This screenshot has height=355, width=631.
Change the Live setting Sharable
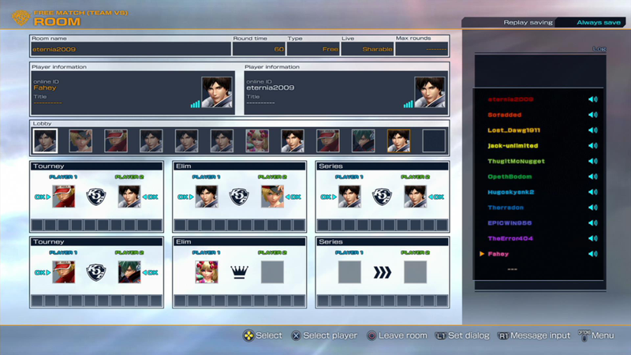368,49
